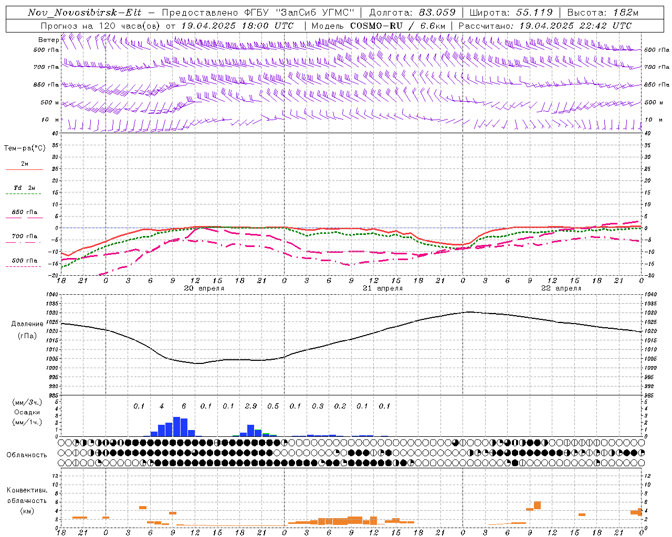This screenshot has width=672, height=537.
Task: Select the text Предоставлено ФГБУ "ЗапСиб УГМС"
Action: tap(258, 13)
